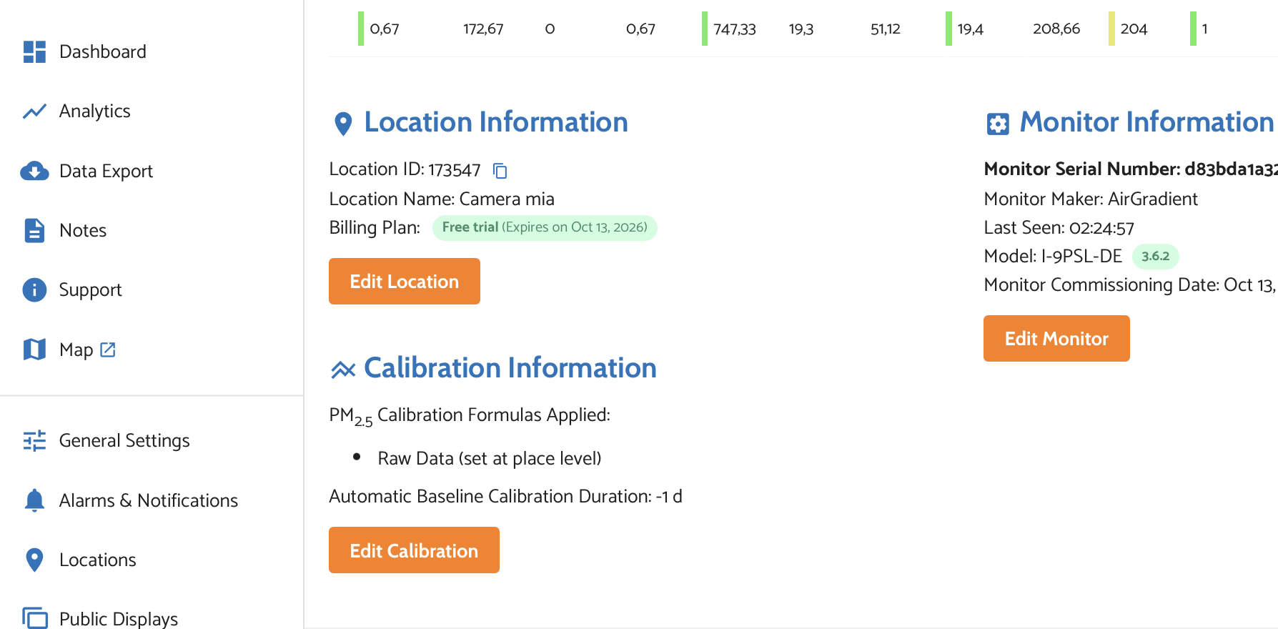
Task: Click the yellow indicator value 204
Action: pos(1134,29)
